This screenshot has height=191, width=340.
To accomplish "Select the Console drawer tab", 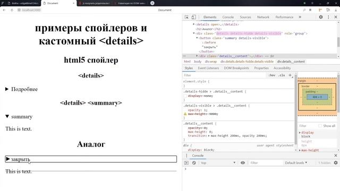I will coord(198,155).
